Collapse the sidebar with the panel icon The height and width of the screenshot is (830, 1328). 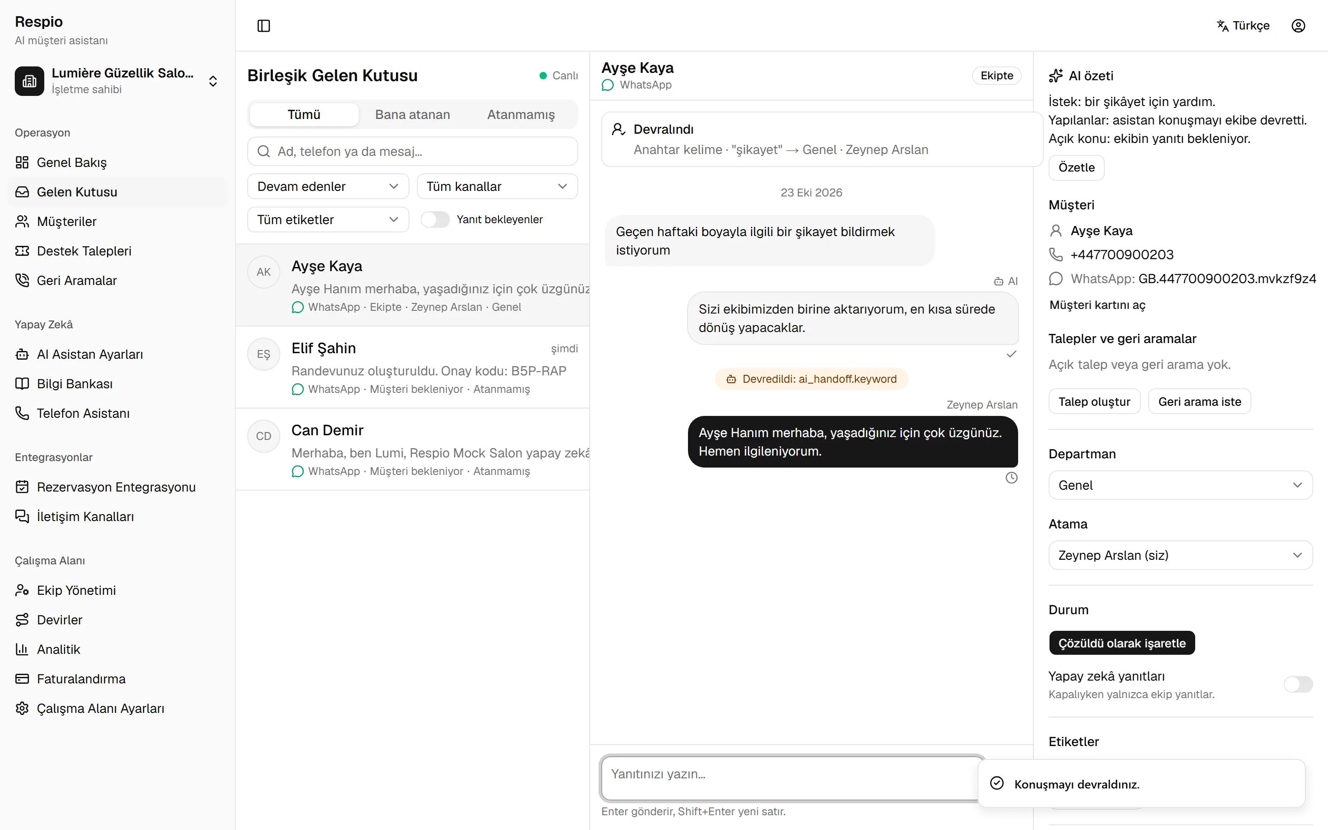(263, 26)
